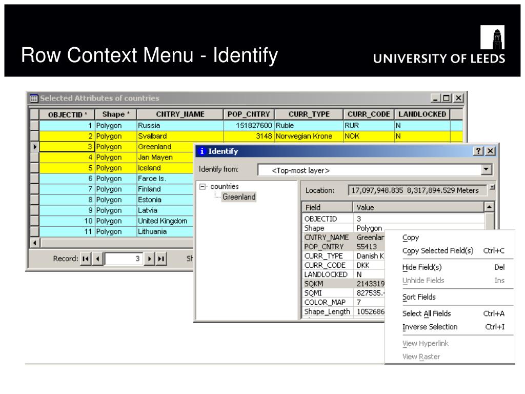
Task: Click CNTRY_NAME column header
Action: coord(180,114)
